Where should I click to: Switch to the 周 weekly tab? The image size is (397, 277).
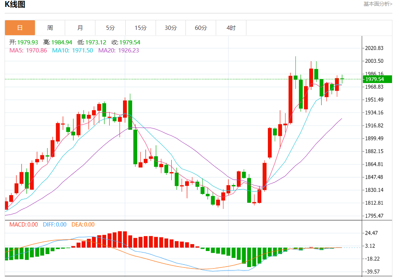(50, 28)
